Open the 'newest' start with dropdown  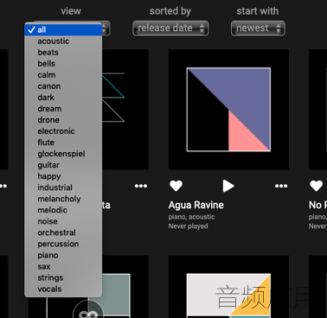tap(258, 29)
